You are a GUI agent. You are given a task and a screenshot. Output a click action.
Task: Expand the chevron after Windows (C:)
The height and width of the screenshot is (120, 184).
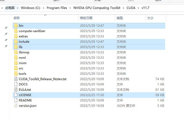43,8
